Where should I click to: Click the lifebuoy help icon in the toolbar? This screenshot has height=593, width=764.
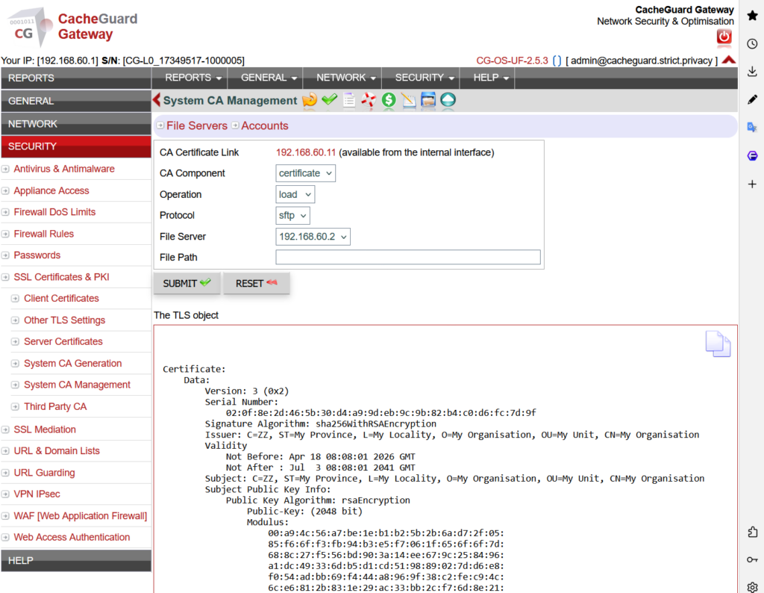[x=369, y=99]
